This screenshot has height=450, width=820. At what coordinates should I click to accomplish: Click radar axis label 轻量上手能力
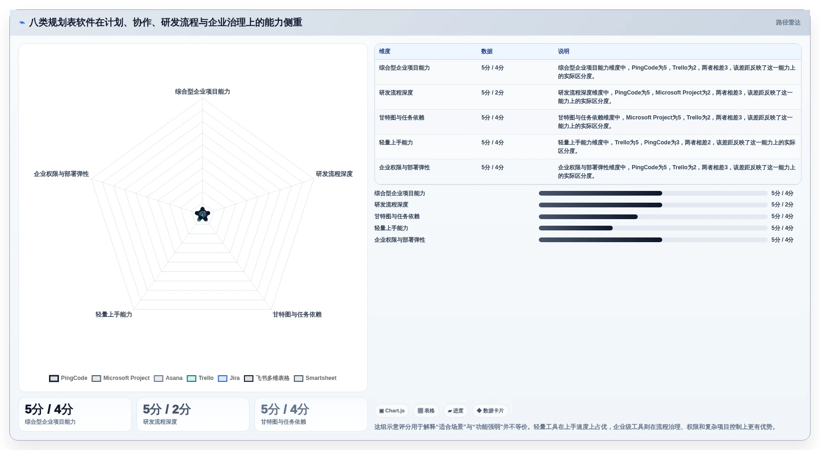click(x=114, y=315)
